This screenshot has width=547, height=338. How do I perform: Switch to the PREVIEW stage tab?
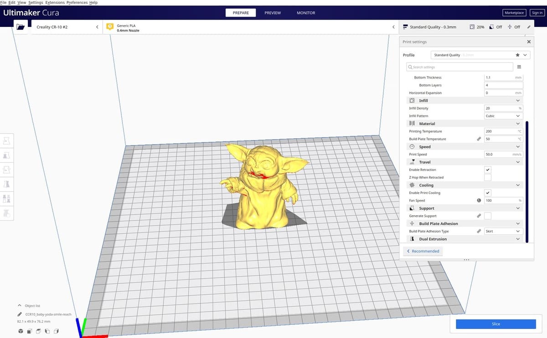pyautogui.click(x=273, y=13)
